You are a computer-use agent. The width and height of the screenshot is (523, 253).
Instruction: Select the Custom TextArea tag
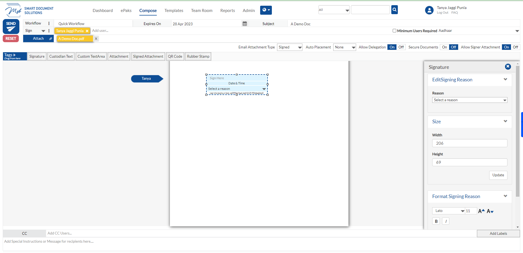[x=91, y=57]
